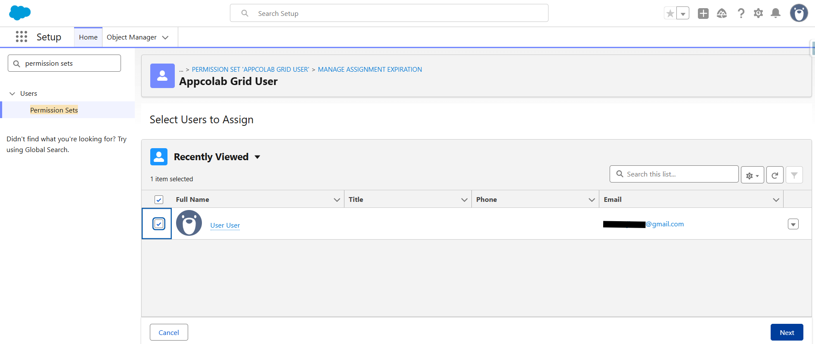815x344 pixels.
Task: Click the Quick Find box with 'permission sets'
Action: pos(64,63)
